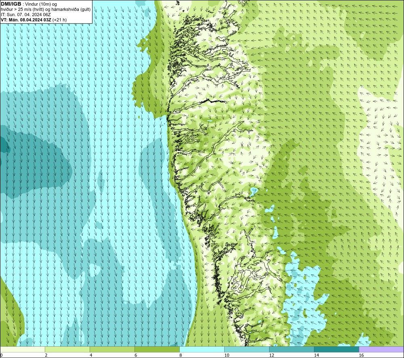Image resolution: width=404 pixels, height=358 pixels.
Task: Click the 'IT: Sun. 07. 04. 2024 06Z' line
Action: coord(26,15)
